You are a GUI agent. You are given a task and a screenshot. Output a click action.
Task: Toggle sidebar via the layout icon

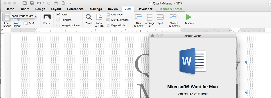pos(25,3)
